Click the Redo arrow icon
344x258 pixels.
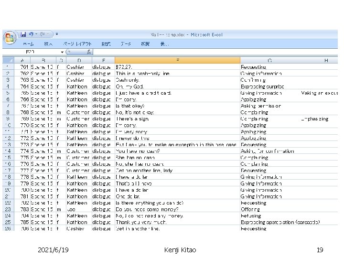coord(43,34)
